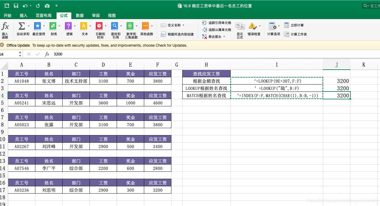Open the Financial functions icon
The height and width of the screenshot is (206, 380).
pyautogui.click(x=53, y=26)
